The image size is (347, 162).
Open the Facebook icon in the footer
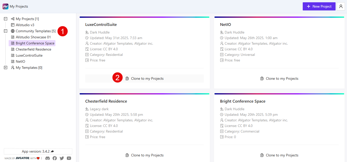(x=54, y=158)
